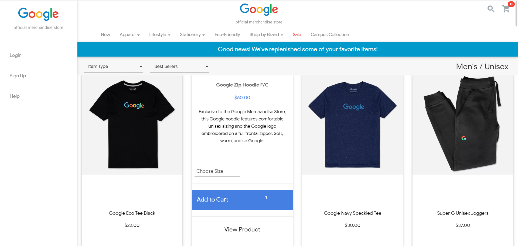Viewport: 518px width, 246px height.
Task: Click the Google logo in the sidebar
Action: (38, 14)
